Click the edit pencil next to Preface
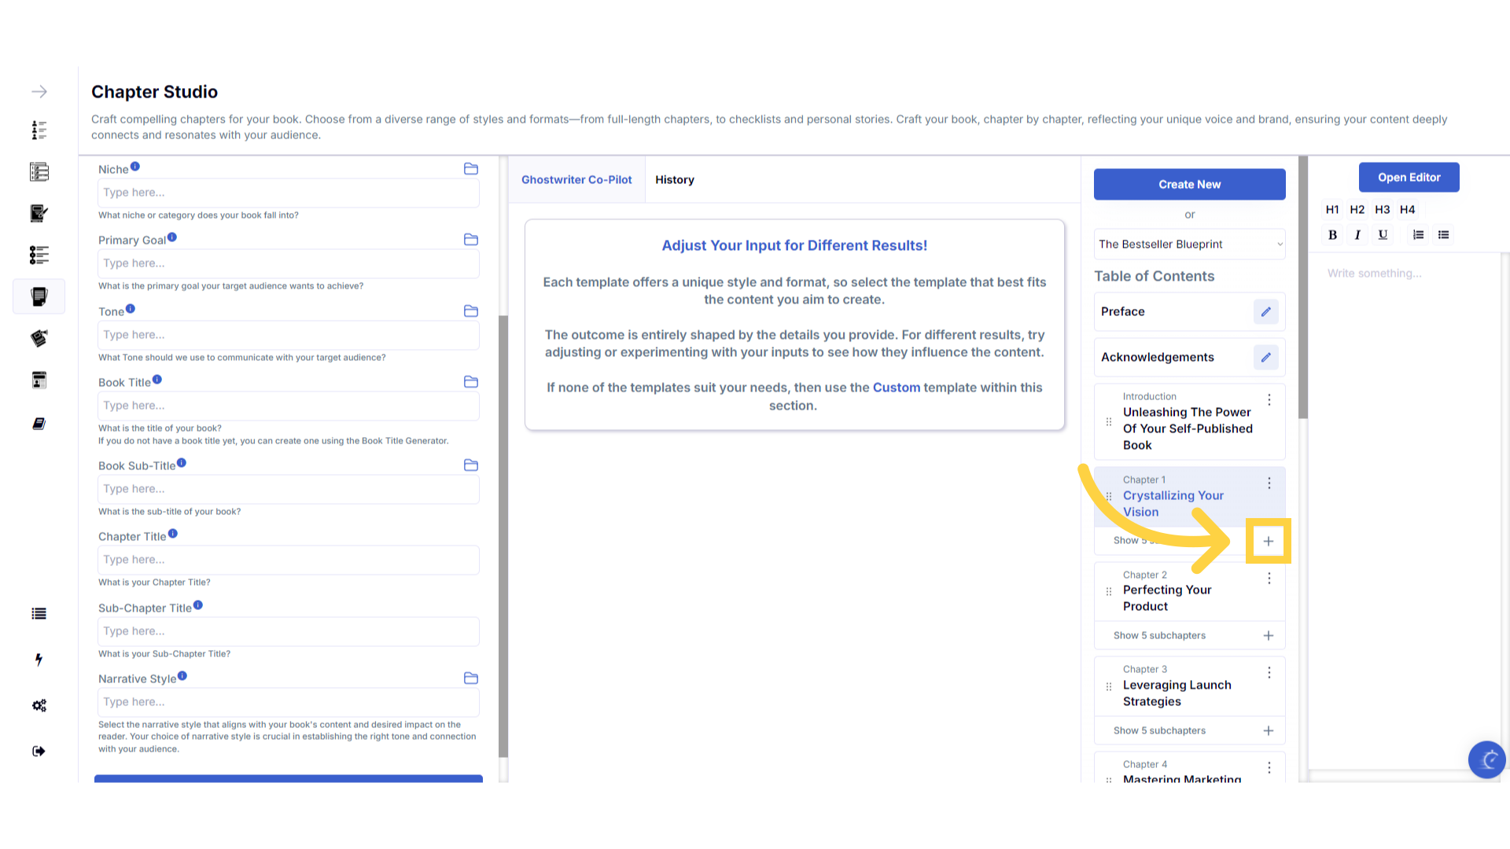The image size is (1510, 849). point(1265,312)
